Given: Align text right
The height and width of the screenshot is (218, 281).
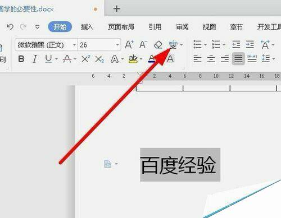Looking at the screenshot, I should [225, 59].
